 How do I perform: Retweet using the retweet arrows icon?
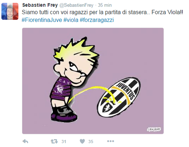coord(54,141)
